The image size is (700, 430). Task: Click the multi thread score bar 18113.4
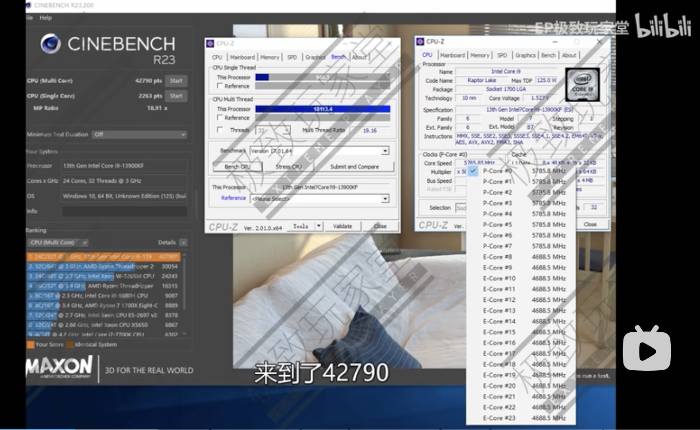point(323,109)
